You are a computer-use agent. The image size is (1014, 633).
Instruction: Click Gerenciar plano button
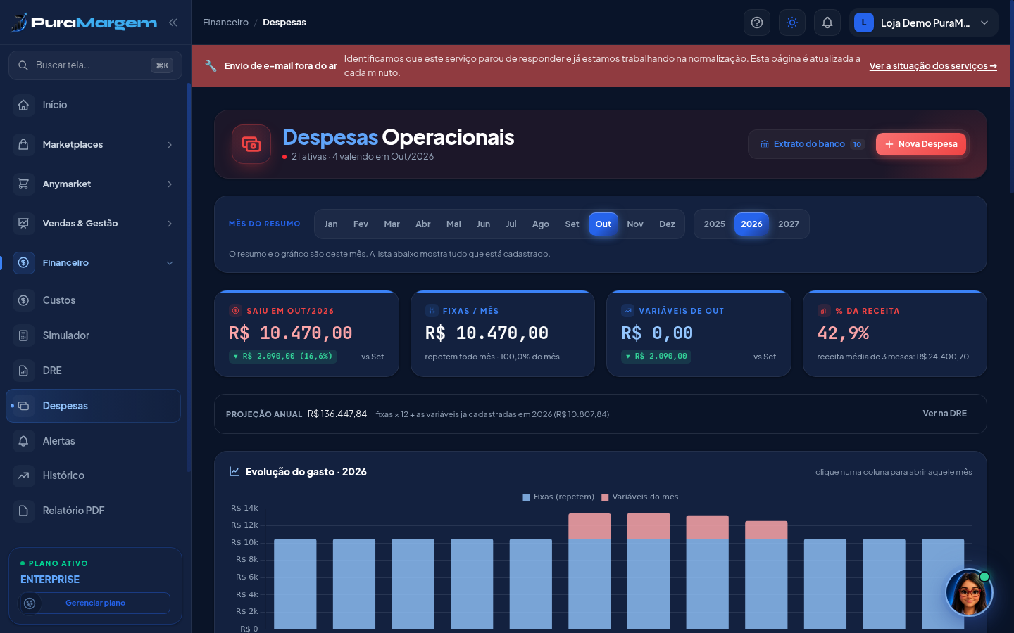coord(95,603)
